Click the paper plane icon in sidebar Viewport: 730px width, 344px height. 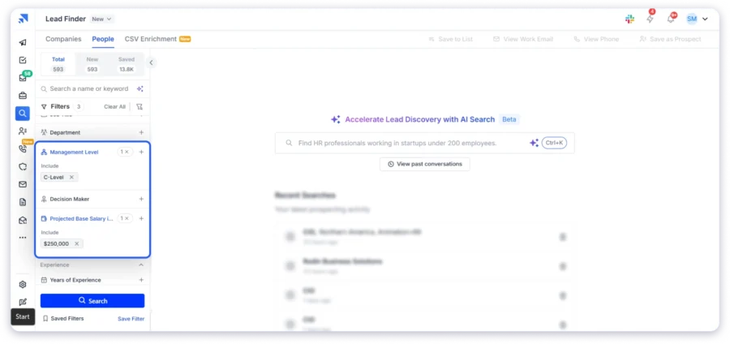coord(23,42)
